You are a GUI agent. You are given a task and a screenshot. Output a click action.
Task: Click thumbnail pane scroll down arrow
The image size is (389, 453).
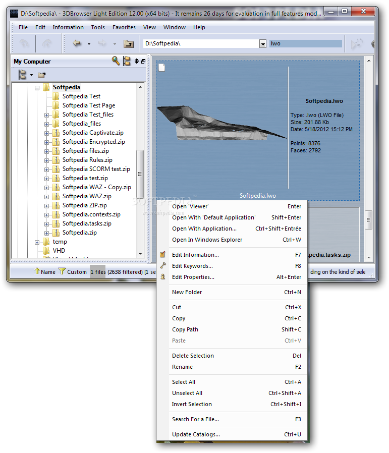click(369, 257)
